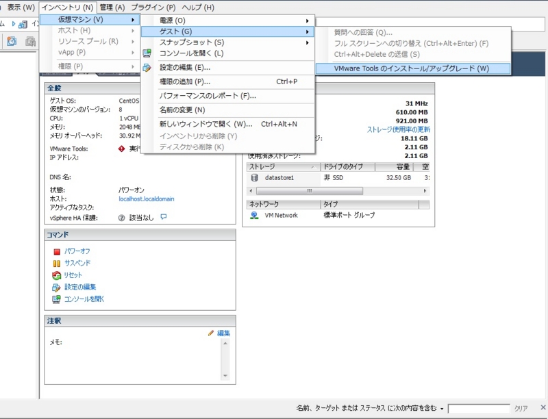Open the インベントリ (N) menu
The height and width of the screenshot is (419, 548).
(67, 8)
